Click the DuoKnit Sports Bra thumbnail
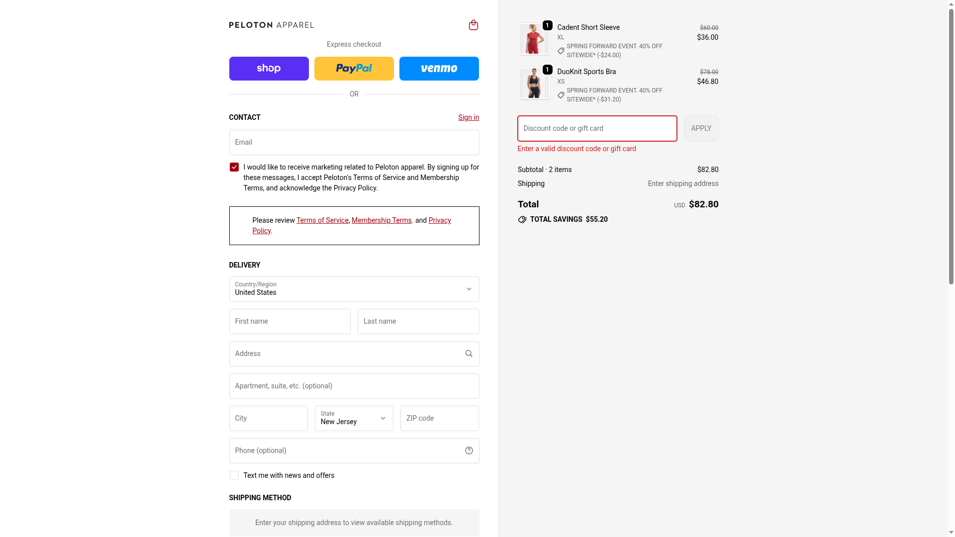The image size is (955, 537). (x=534, y=83)
